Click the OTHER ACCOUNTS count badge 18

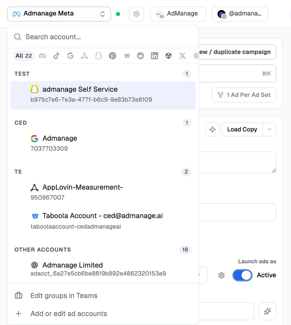point(185,250)
